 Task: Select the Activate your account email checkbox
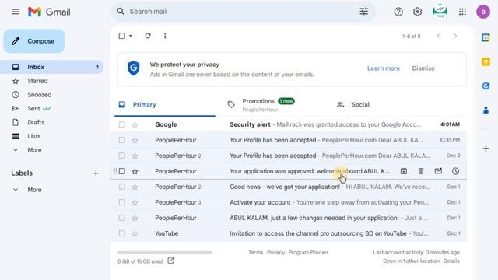click(121, 202)
